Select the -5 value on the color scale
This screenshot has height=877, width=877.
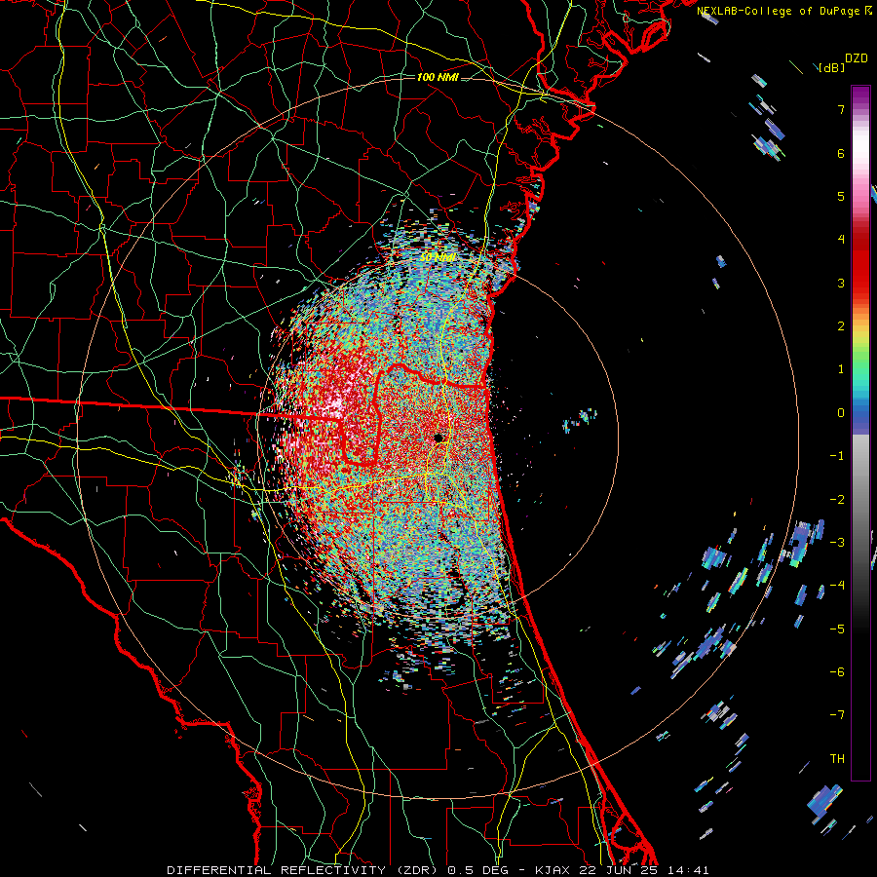tap(837, 629)
